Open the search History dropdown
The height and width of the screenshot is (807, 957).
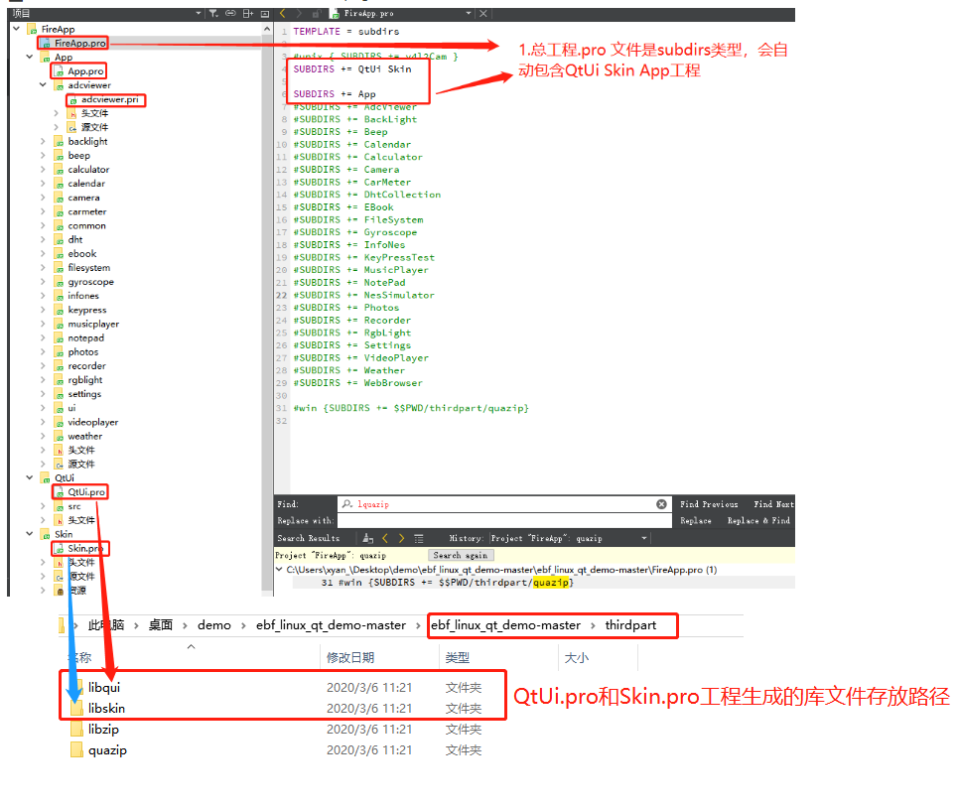point(644,538)
